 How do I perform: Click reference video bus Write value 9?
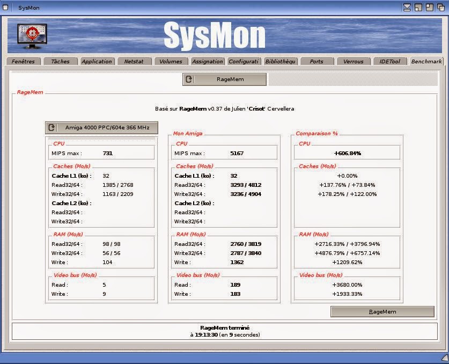point(104,294)
